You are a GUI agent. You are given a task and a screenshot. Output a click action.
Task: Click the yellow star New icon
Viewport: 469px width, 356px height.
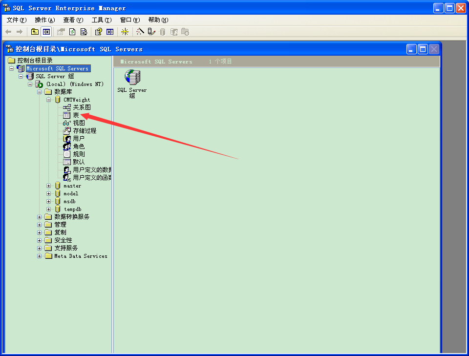coord(125,32)
